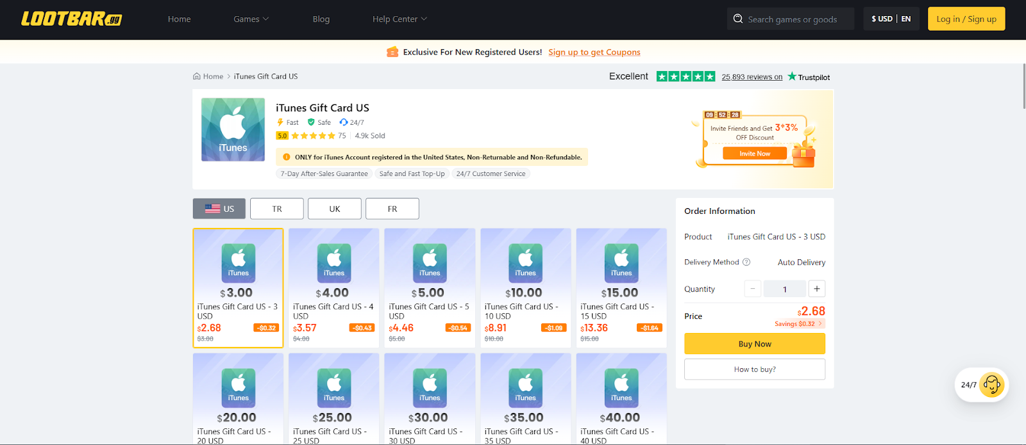Expand the Games dropdown menu
Screen dimensions: 1026x445
(251, 19)
